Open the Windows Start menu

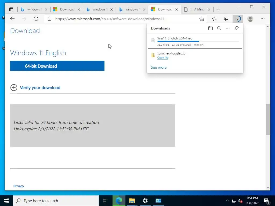click(6, 201)
